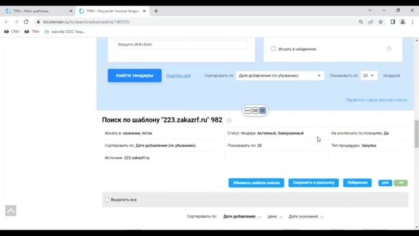
Task: Close the Мои шаблоны tab
Action: click(71, 11)
